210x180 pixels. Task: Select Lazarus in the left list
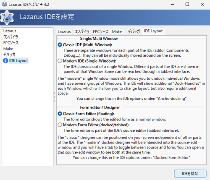click(10, 31)
